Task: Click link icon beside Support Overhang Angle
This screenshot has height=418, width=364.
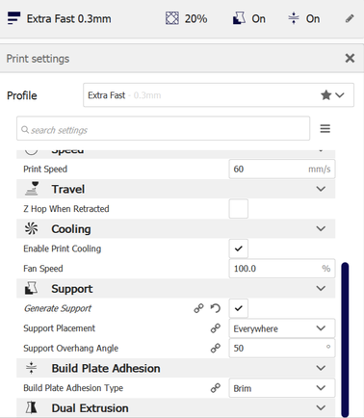Action: 216,348
